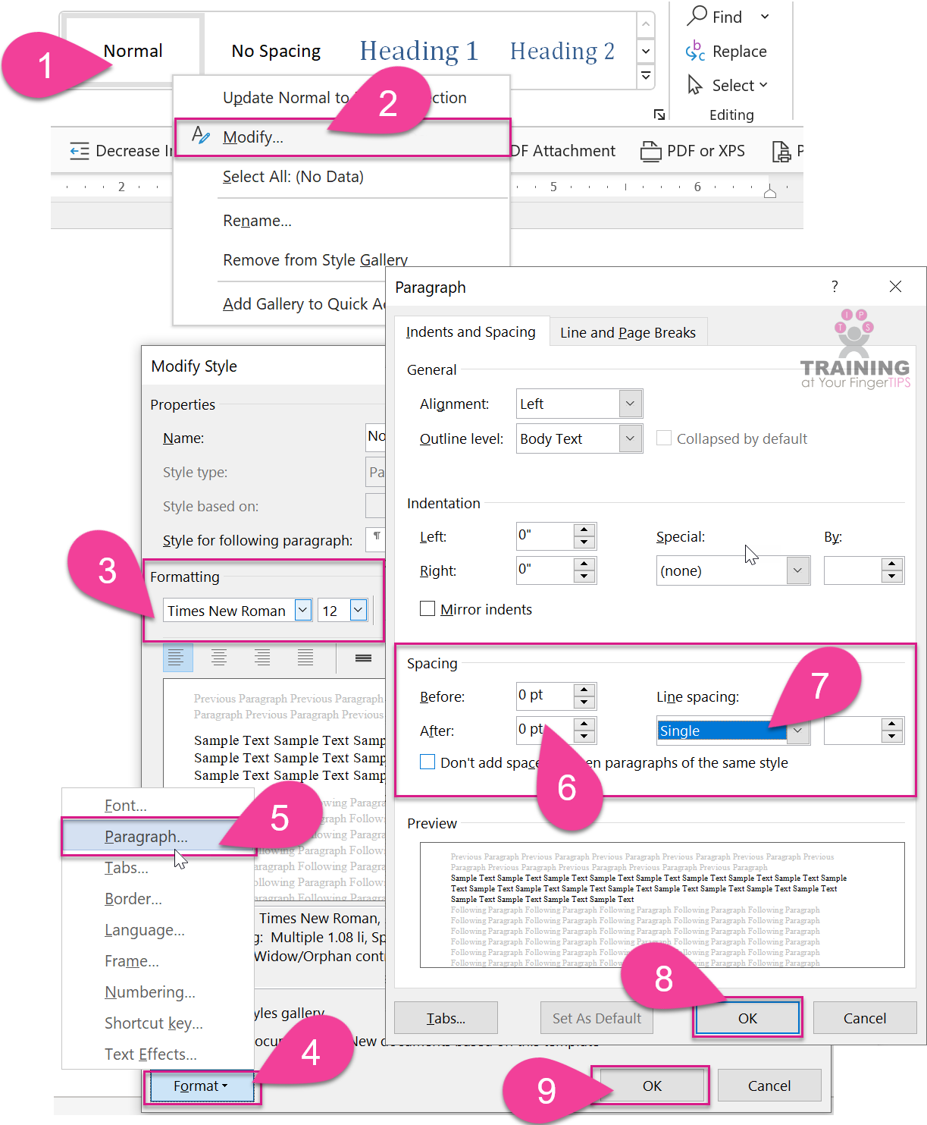Open the Line spacing dropdown
Screen dimensions: 927x1125
pyautogui.click(x=797, y=731)
